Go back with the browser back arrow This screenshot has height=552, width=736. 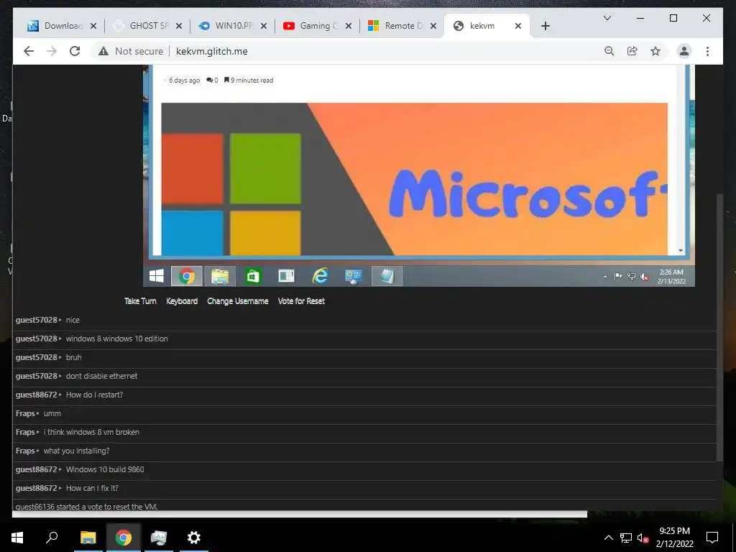tap(29, 51)
